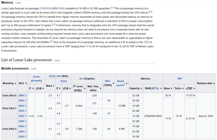Follow the RAM link in paragraph
The width and height of the screenshot is (217, 140).
(62, 8)
